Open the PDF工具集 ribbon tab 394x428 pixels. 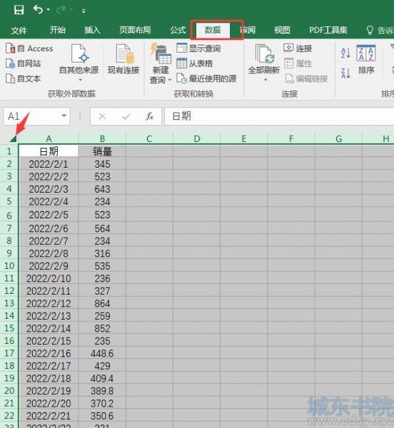[328, 30]
